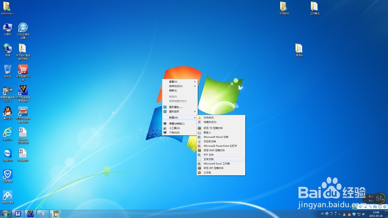
Task: Open the Internet Explorer taskbar icon
Action: coord(43,214)
